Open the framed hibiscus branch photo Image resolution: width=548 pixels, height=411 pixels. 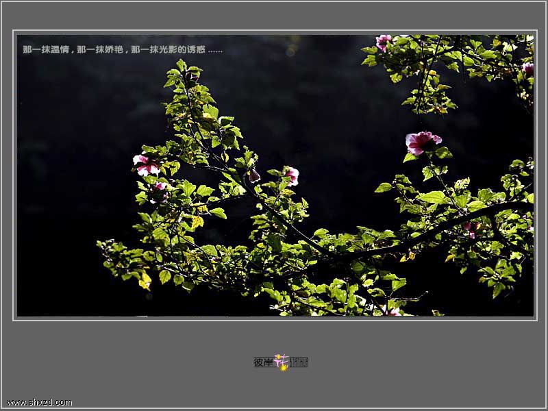pos(275,175)
